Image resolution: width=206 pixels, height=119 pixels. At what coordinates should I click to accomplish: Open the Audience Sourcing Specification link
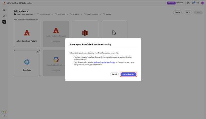(104, 62)
